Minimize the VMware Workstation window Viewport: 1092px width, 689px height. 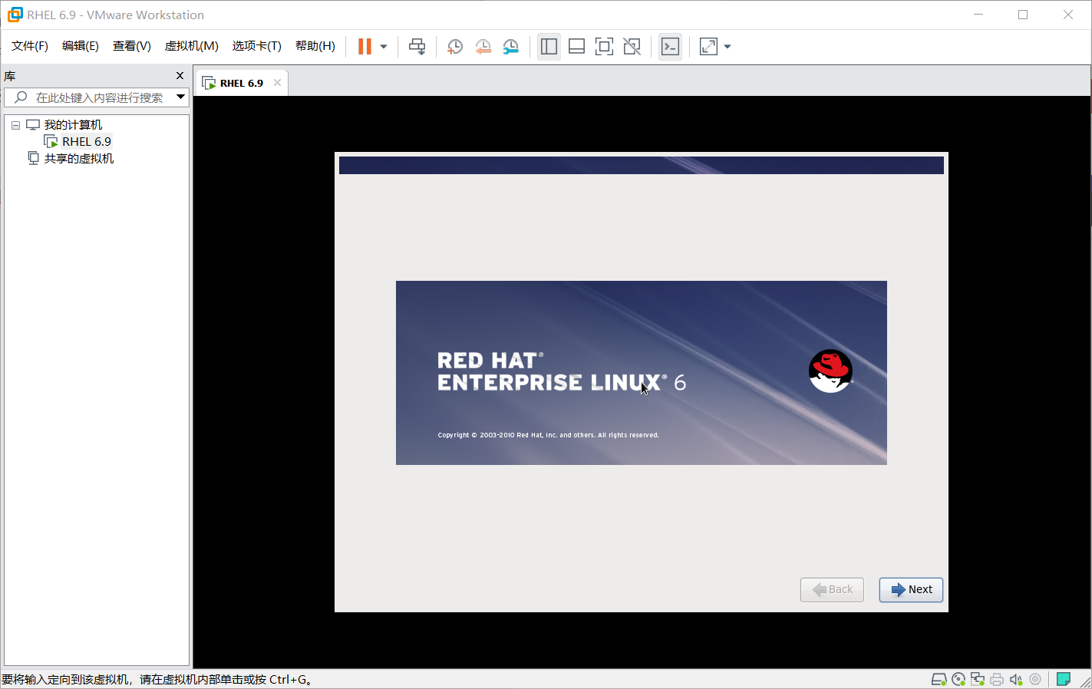point(978,15)
